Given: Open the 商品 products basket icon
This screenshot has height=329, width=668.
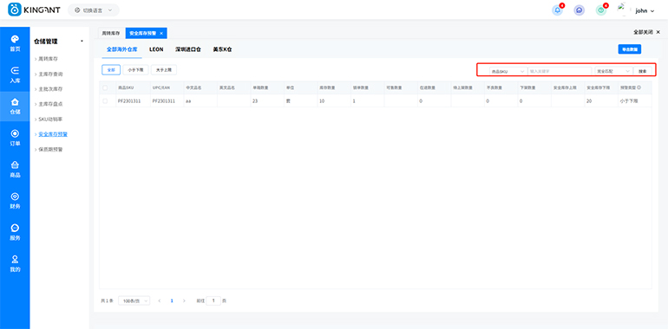Looking at the screenshot, I should 15,164.
